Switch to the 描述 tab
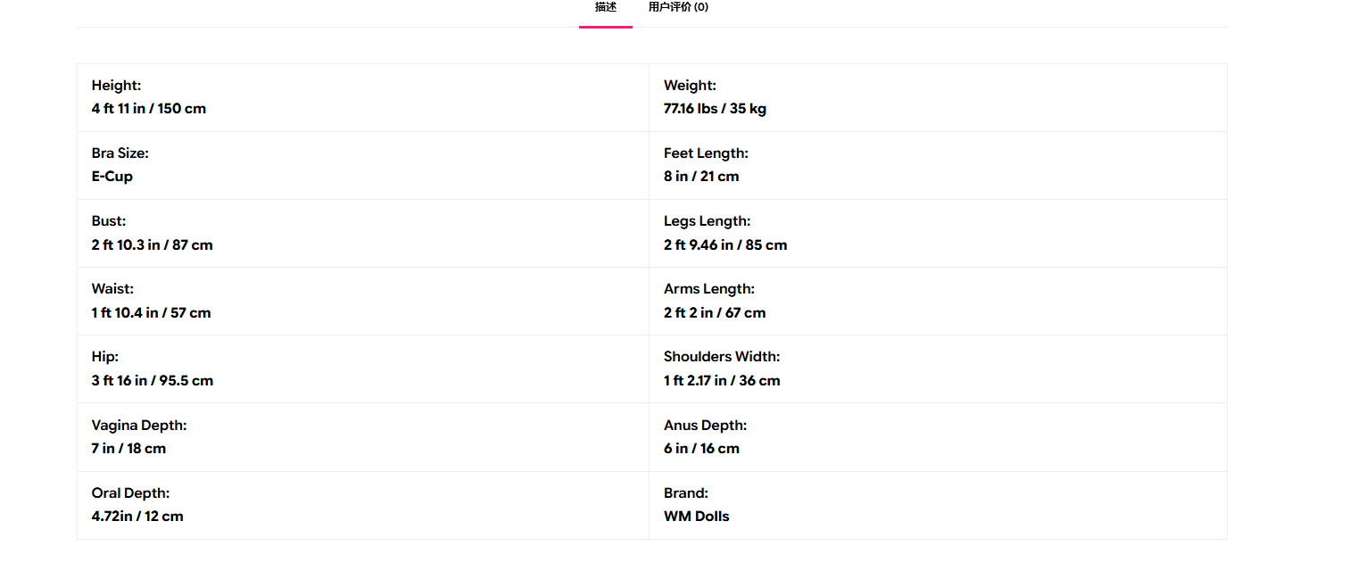The width and height of the screenshot is (1349, 571). pyautogui.click(x=606, y=7)
